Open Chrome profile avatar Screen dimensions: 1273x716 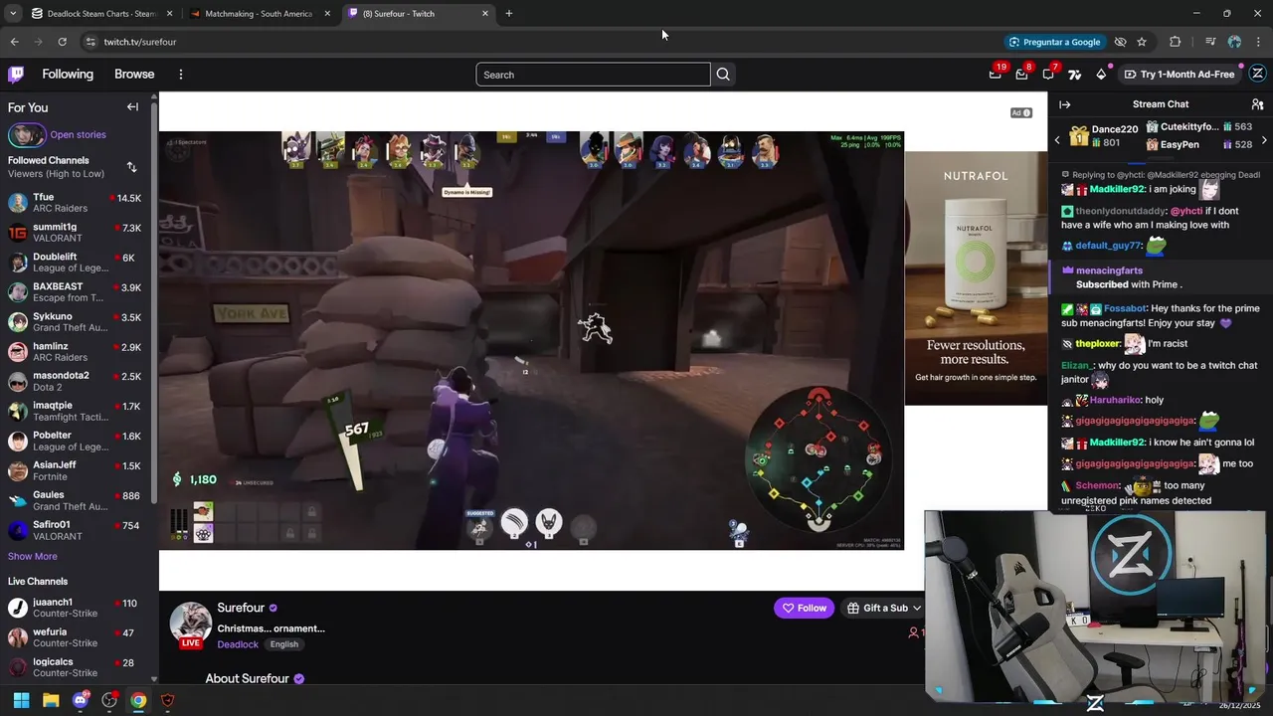coord(1234,42)
